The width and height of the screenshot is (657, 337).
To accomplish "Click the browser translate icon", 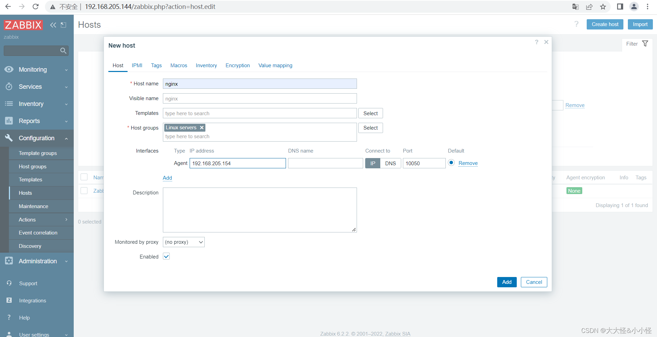I will click(576, 7).
